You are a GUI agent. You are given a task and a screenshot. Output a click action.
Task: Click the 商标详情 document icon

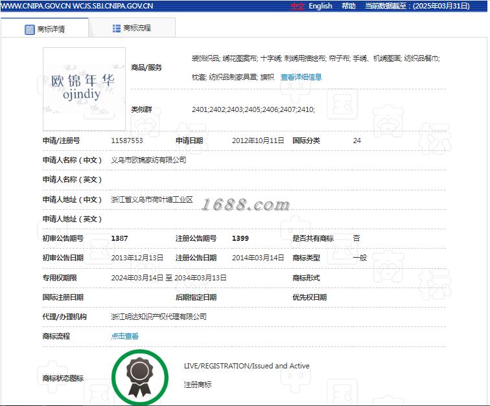30,30
